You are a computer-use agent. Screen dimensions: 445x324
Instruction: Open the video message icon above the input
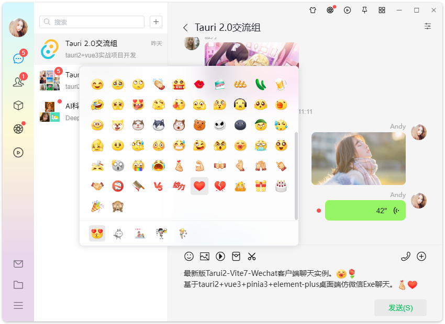coord(220,257)
